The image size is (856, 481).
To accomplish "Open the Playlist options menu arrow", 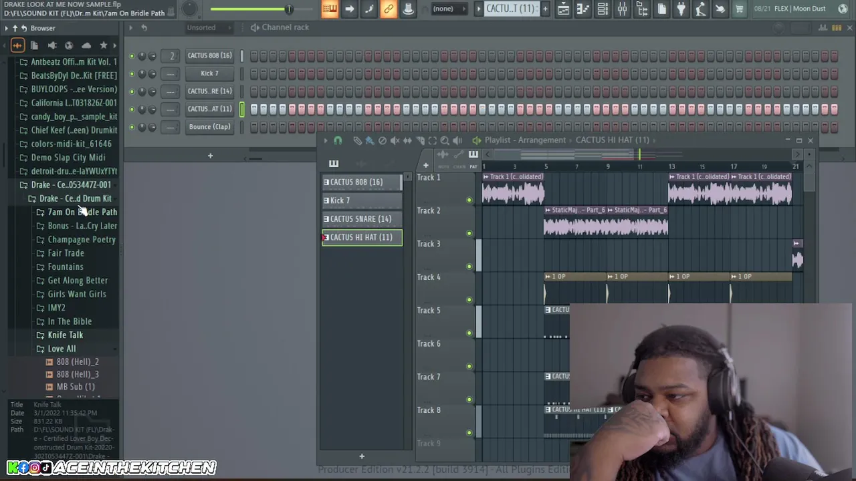I will click(324, 140).
